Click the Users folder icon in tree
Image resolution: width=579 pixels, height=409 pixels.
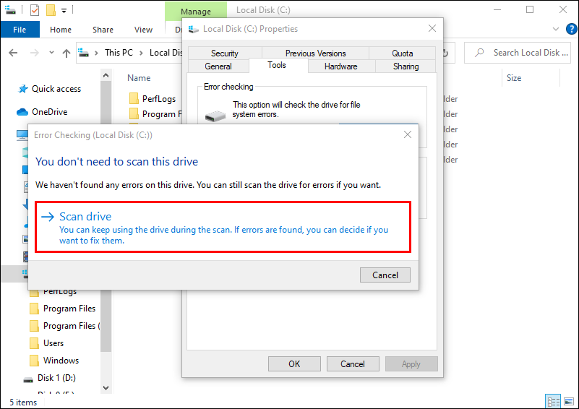(34, 343)
